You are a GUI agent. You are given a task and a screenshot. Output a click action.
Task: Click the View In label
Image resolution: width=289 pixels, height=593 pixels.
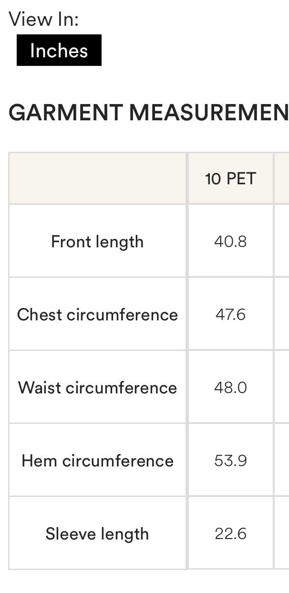coord(43,19)
